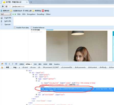Select the highlighted img src line
Screen dimensions: 114x105
[77, 90]
